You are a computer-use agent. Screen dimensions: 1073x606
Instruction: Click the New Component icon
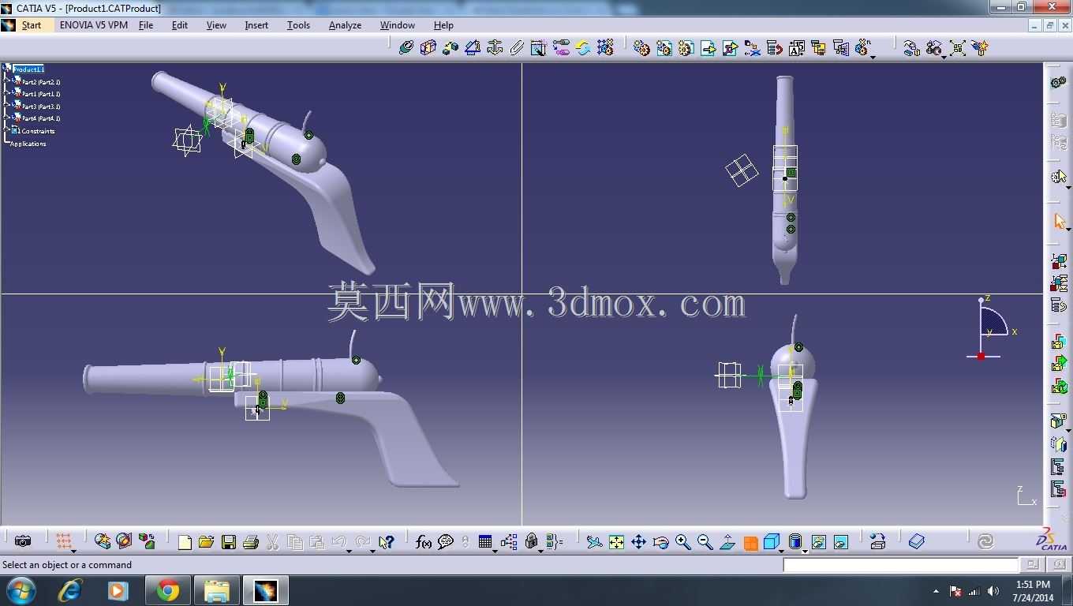pyautogui.click(x=642, y=48)
